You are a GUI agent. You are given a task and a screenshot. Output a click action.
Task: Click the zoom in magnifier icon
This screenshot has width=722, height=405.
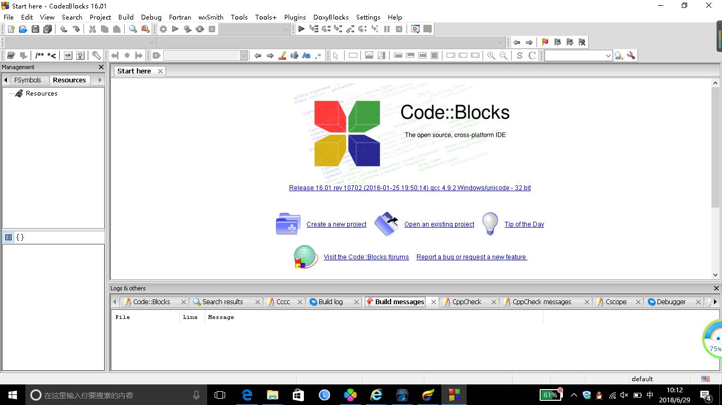492,55
